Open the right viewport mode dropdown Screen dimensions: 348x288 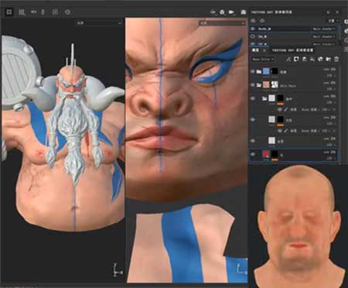[x=222, y=23]
